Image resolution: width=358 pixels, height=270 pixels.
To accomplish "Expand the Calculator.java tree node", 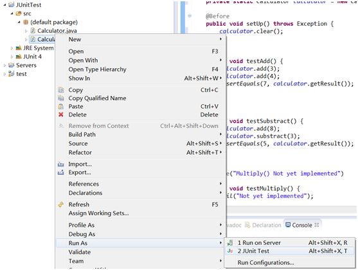I will pos(26,31).
